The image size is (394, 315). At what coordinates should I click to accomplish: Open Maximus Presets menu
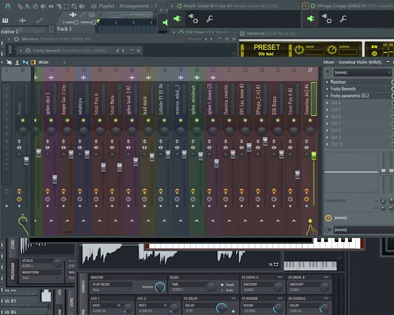(195, 39)
